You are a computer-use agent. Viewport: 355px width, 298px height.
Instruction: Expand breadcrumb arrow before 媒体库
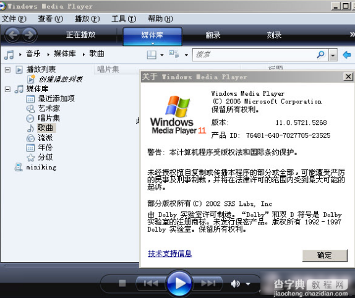(x=48, y=54)
